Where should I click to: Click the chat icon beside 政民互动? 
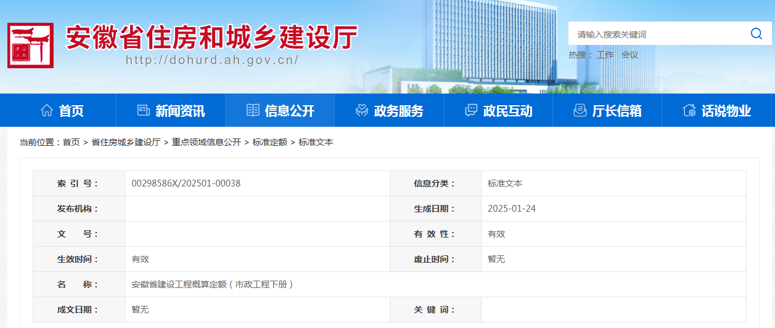point(471,111)
